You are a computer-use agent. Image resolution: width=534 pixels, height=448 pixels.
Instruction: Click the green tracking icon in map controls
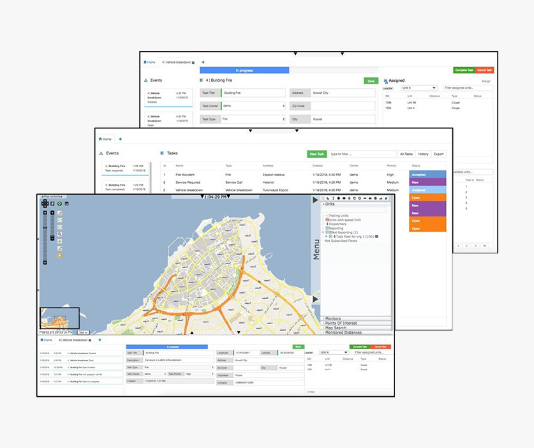(59, 204)
